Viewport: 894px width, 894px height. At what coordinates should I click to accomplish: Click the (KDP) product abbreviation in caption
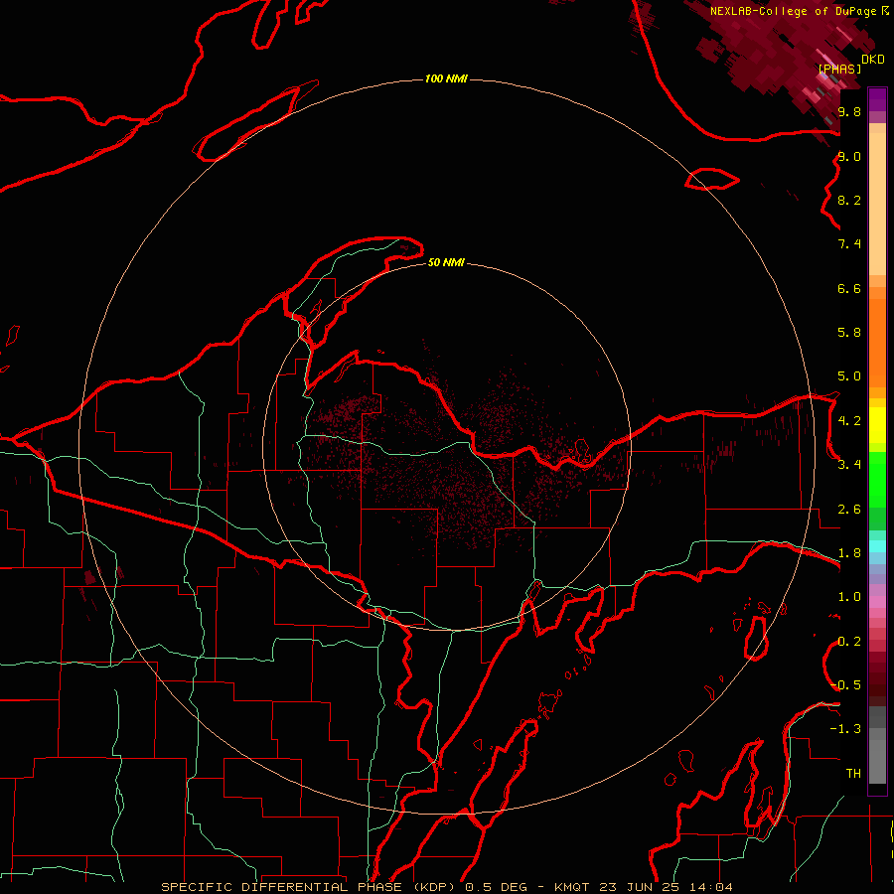pyautogui.click(x=436, y=887)
